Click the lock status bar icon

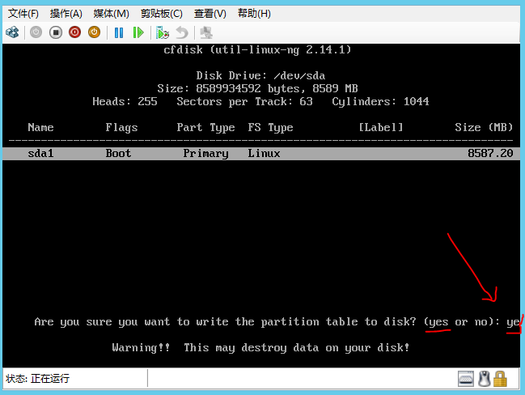tap(500, 380)
